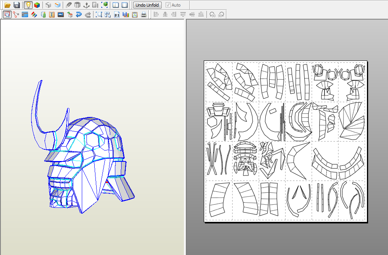Viewport: 388px width, 255px height.
Task: Click the green cube fit-to-view icon
Action: (104, 5)
